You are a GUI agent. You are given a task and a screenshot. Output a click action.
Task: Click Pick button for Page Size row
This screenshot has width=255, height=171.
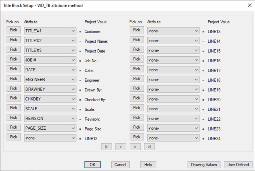[14, 127]
